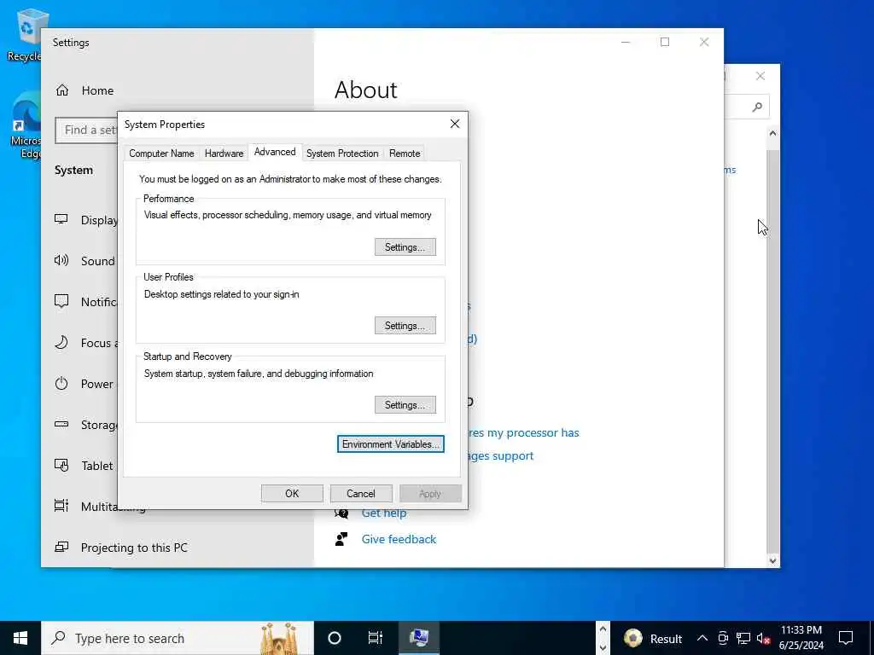Viewport: 874px width, 655px height.
Task: Click the Result news widget on taskbar
Action: click(x=653, y=638)
